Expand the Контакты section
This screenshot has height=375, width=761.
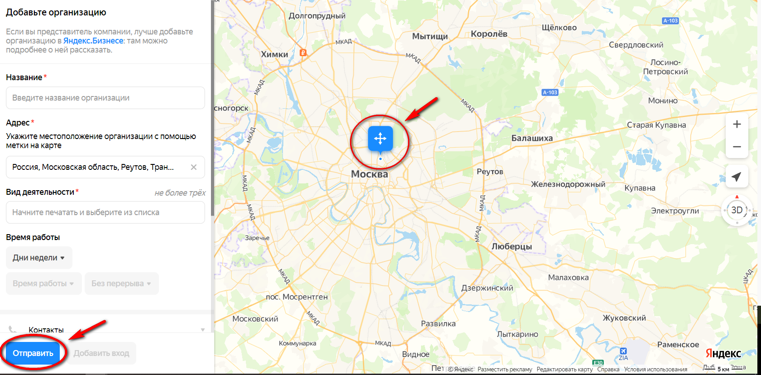106,329
